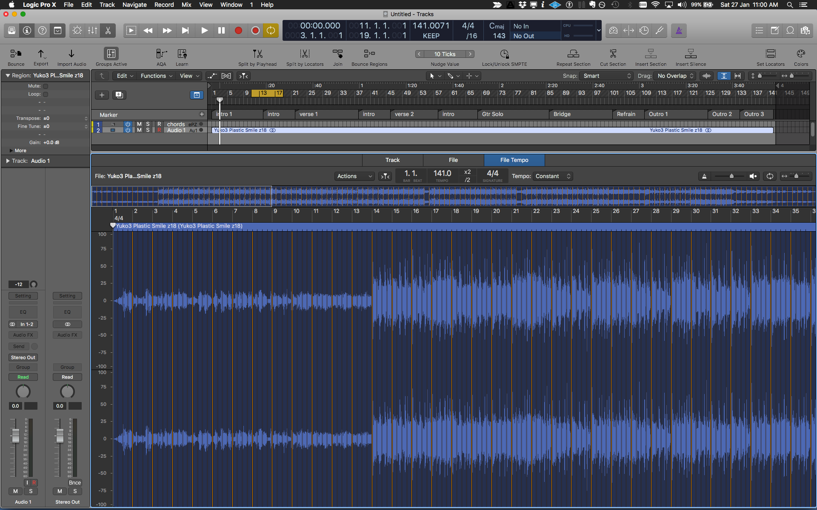Click the Split by Playhead icon
817x510 pixels.
coord(257,54)
